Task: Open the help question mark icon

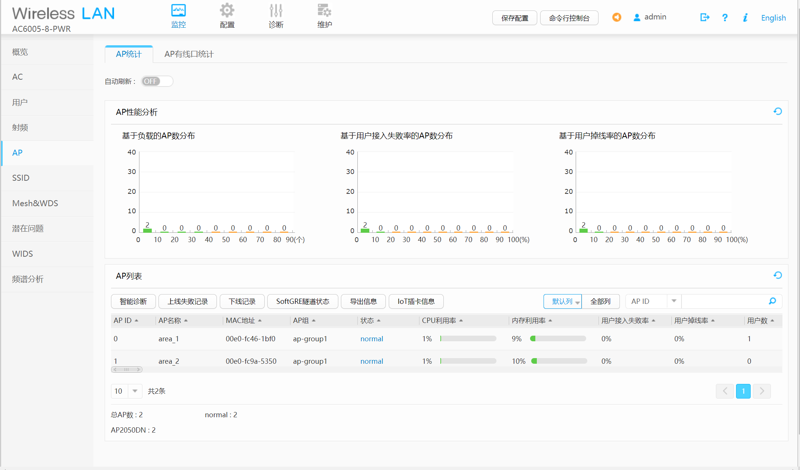Action: pyautogui.click(x=725, y=18)
